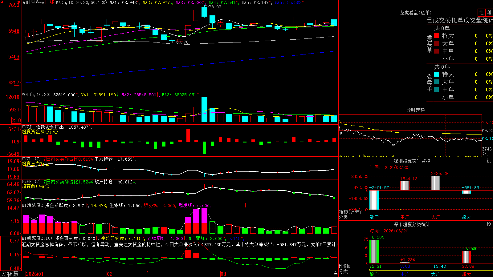
Task: Select the SVZL (7) indicator label
Action: pyautogui.click(x=31, y=159)
